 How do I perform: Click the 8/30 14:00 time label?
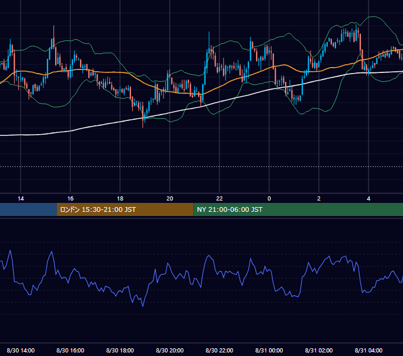[x=21, y=350]
